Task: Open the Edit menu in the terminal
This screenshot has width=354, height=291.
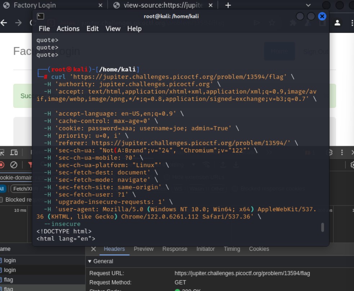Action: coord(93,29)
